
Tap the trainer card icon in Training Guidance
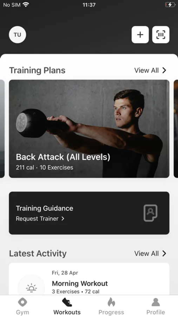pyautogui.click(x=150, y=213)
